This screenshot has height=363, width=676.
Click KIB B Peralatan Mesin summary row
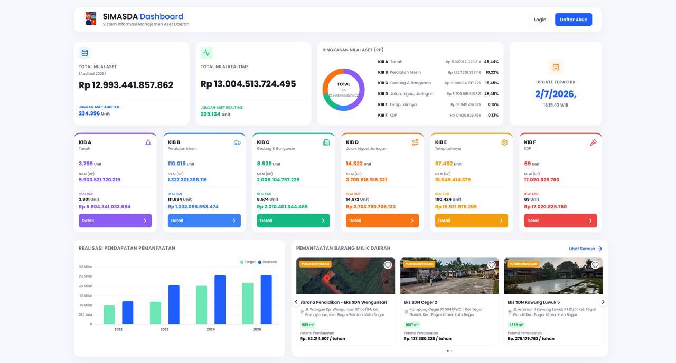click(x=438, y=72)
